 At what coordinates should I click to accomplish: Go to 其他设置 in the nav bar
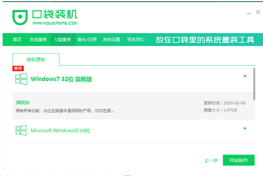tap(111, 39)
